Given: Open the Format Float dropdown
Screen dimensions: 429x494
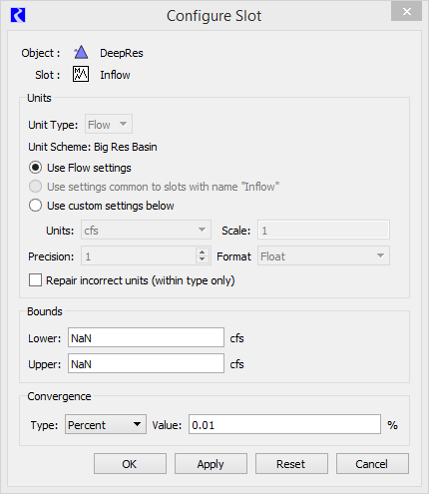Looking at the screenshot, I should pyautogui.click(x=323, y=255).
